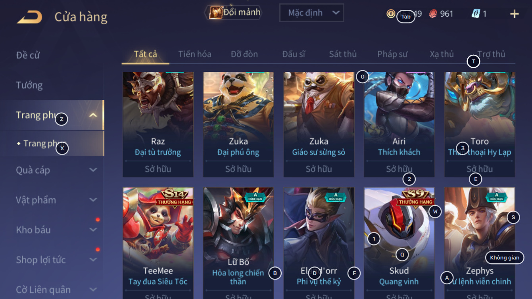Viewport: 532px width, 299px height.
Task: Open the Đổi mảnh chest icon
Action: point(216,13)
